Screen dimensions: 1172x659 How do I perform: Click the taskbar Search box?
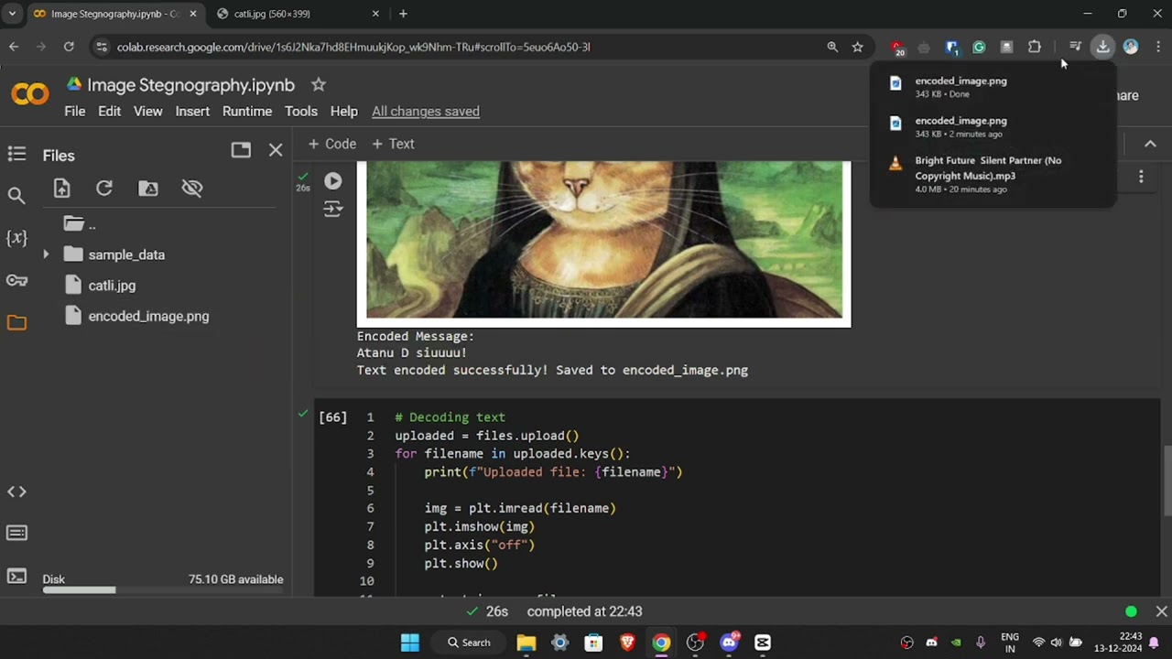click(469, 643)
